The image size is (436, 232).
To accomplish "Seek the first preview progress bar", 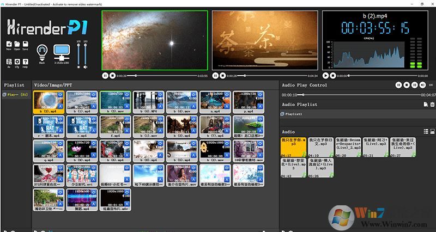I will (162, 76).
